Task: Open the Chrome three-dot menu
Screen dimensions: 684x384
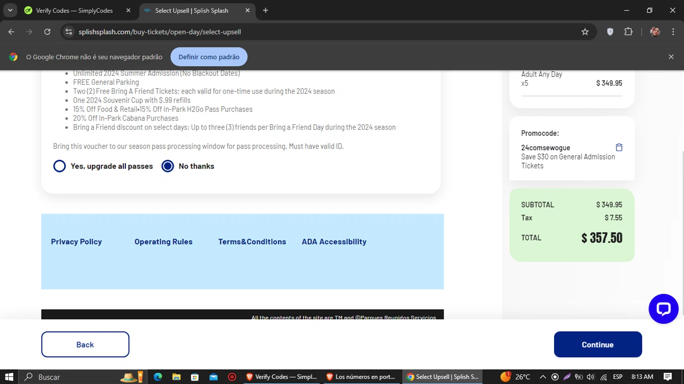Action: pos(673,32)
